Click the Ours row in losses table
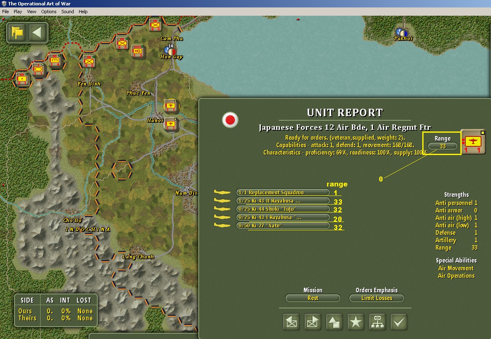This screenshot has height=339, width=491. pyautogui.click(x=56, y=311)
